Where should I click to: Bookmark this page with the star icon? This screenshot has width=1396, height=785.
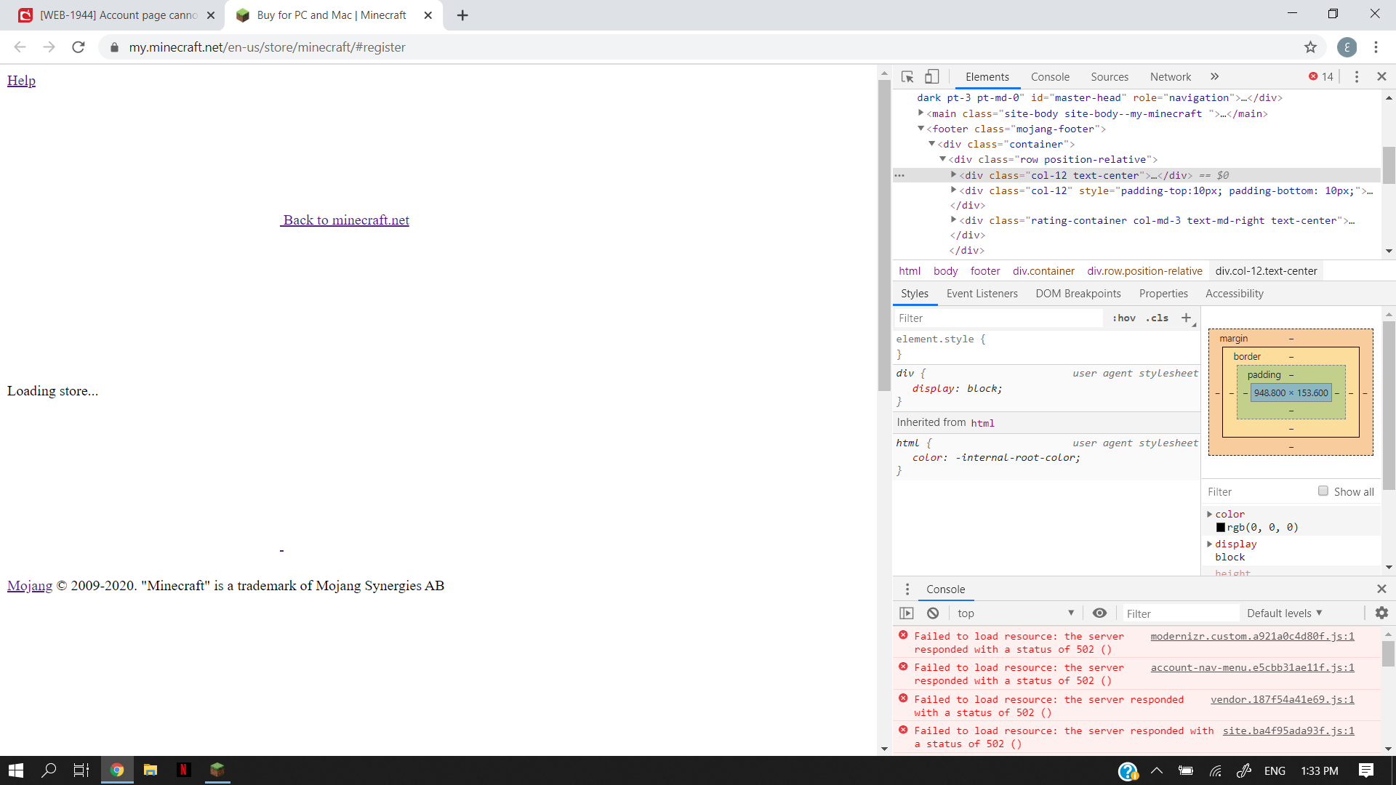pyautogui.click(x=1310, y=47)
